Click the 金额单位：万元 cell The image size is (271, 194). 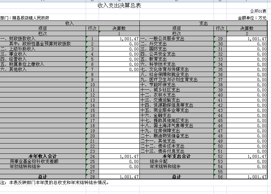252,18
